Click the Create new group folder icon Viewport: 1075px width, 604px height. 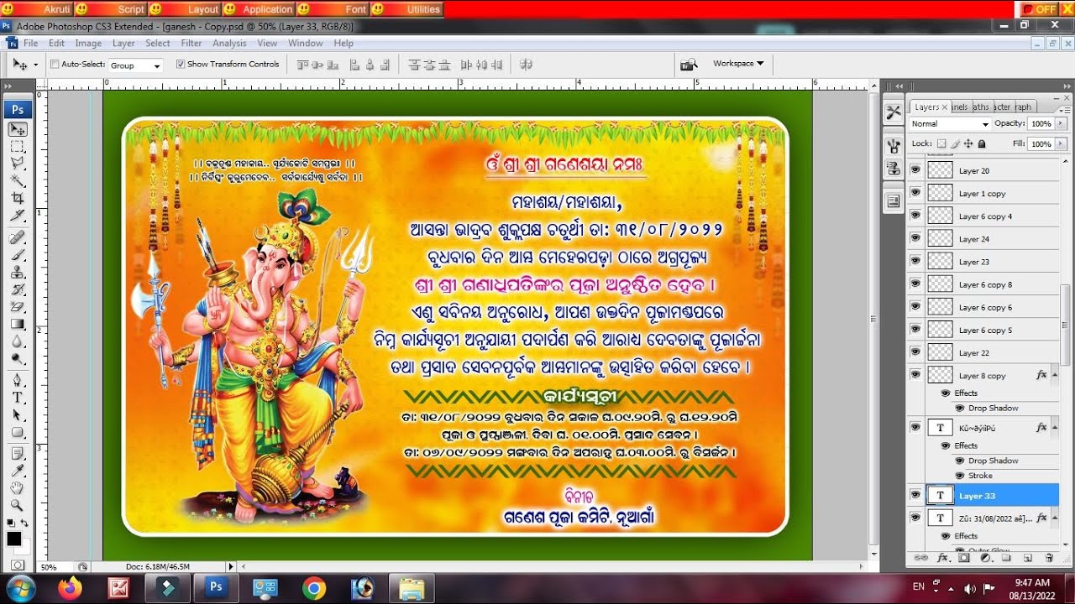click(x=1006, y=558)
